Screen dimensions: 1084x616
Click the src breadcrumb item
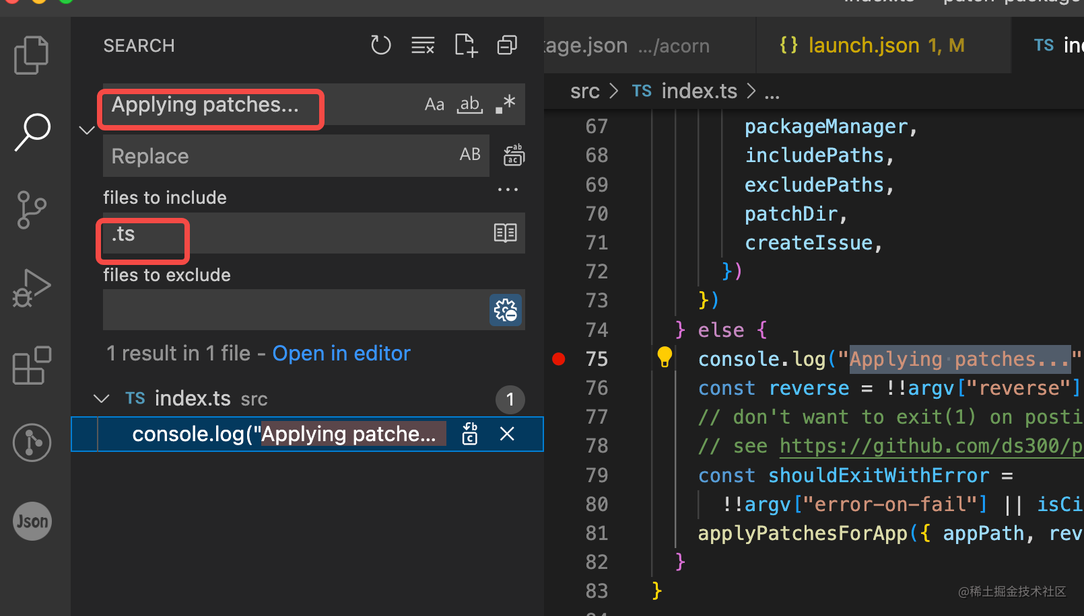[584, 91]
